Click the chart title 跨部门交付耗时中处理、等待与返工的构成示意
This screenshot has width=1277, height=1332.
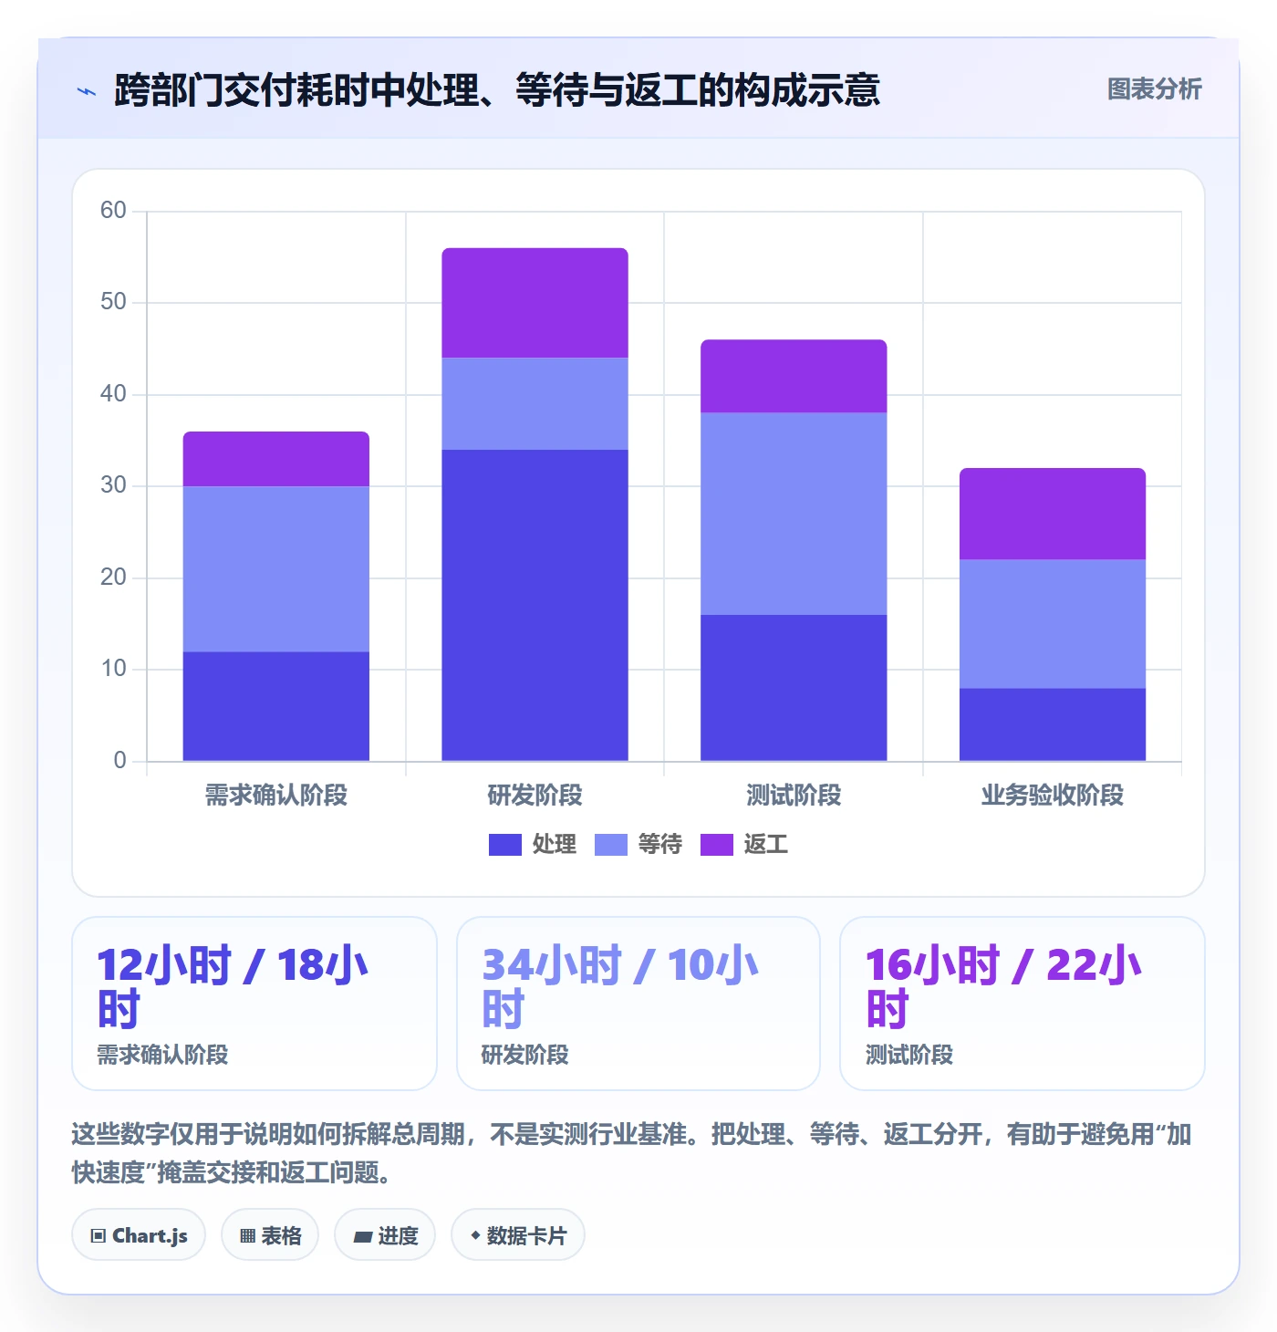(x=497, y=90)
